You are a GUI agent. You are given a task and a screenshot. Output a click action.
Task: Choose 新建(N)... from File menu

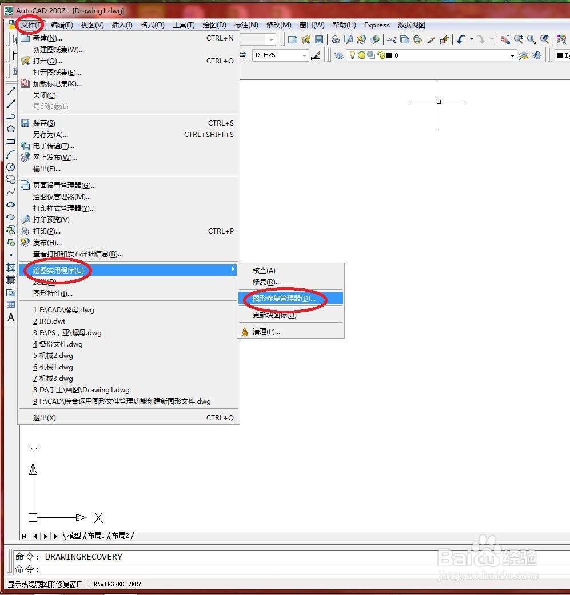pos(129,38)
